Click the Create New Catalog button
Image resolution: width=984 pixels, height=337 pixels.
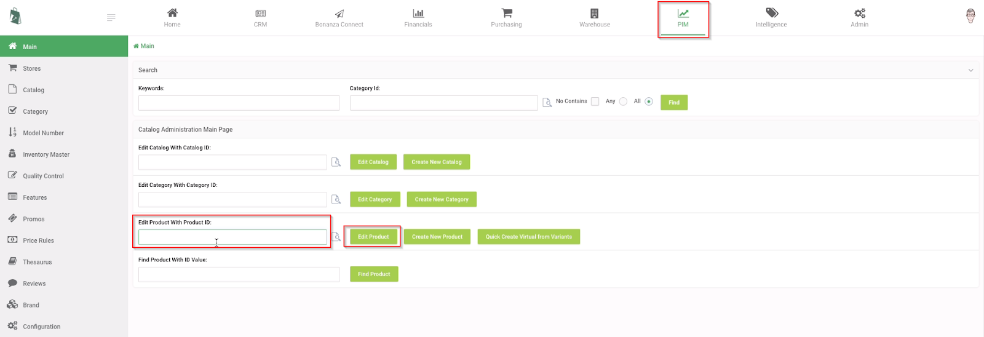point(437,162)
